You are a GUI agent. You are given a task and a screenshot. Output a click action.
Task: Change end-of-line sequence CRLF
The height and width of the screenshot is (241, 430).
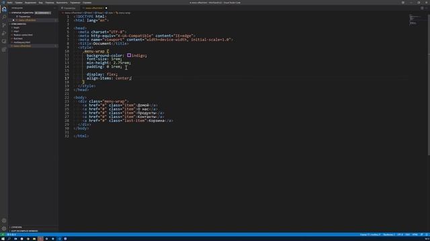point(408,234)
